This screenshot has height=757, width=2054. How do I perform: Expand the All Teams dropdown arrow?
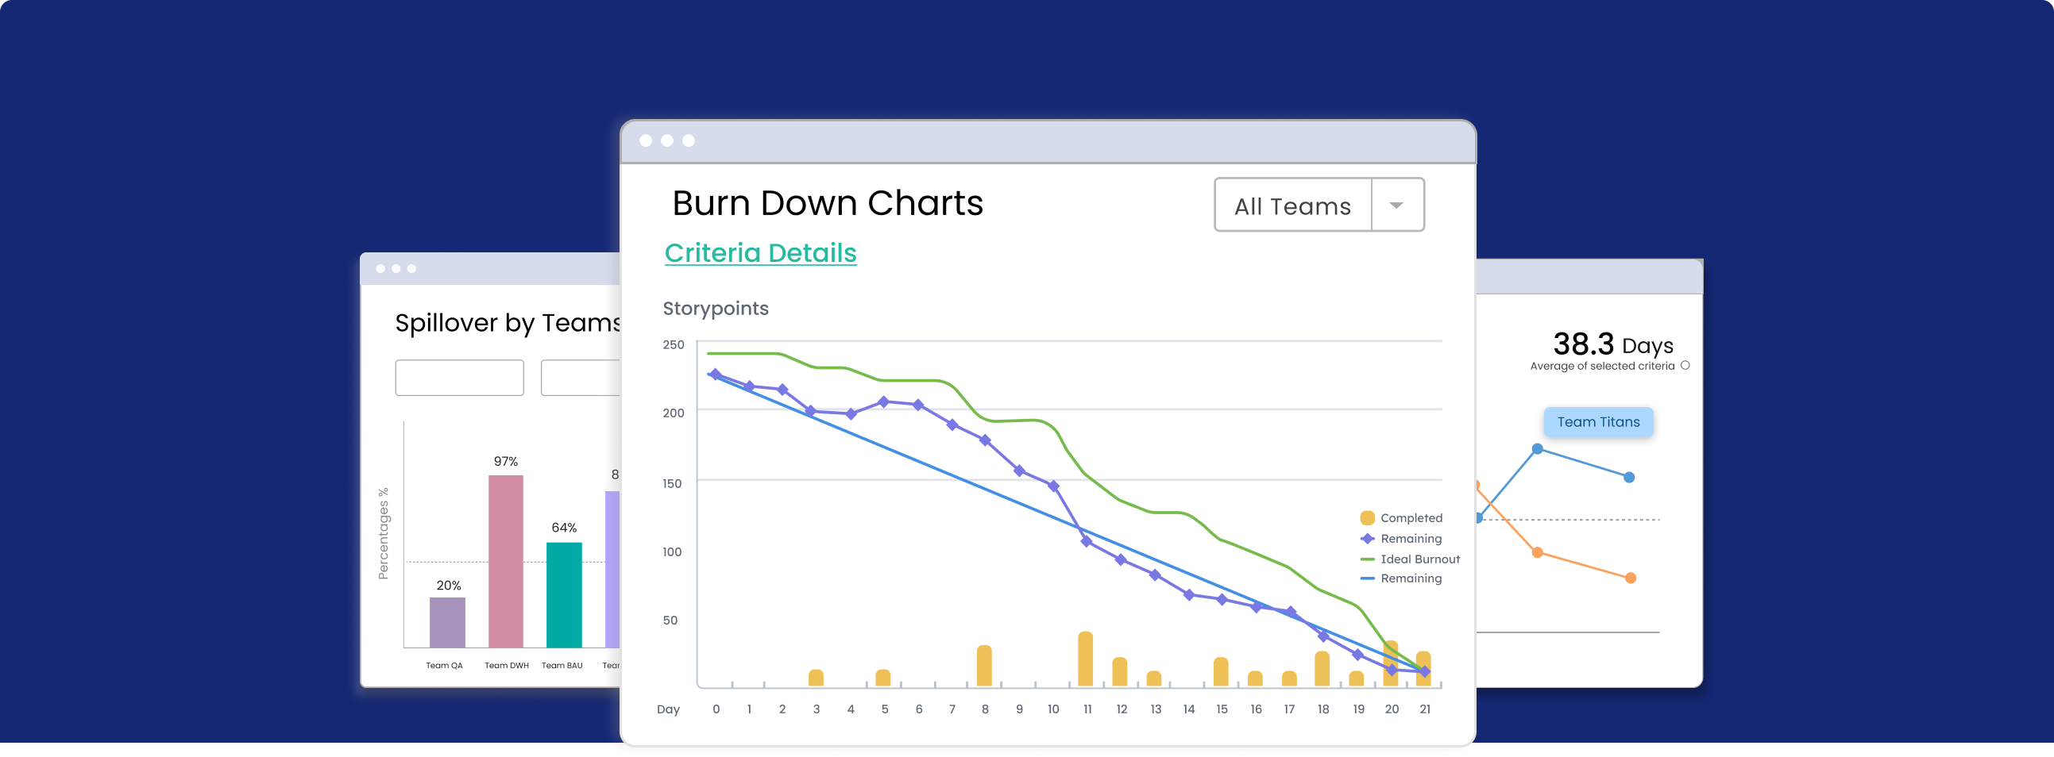coord(1396,206)
